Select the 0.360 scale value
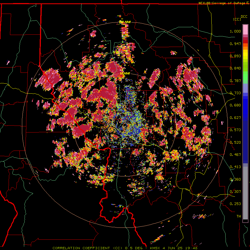Image resolution: width=250 pixels, height=250 pixels. pos(235,179)
